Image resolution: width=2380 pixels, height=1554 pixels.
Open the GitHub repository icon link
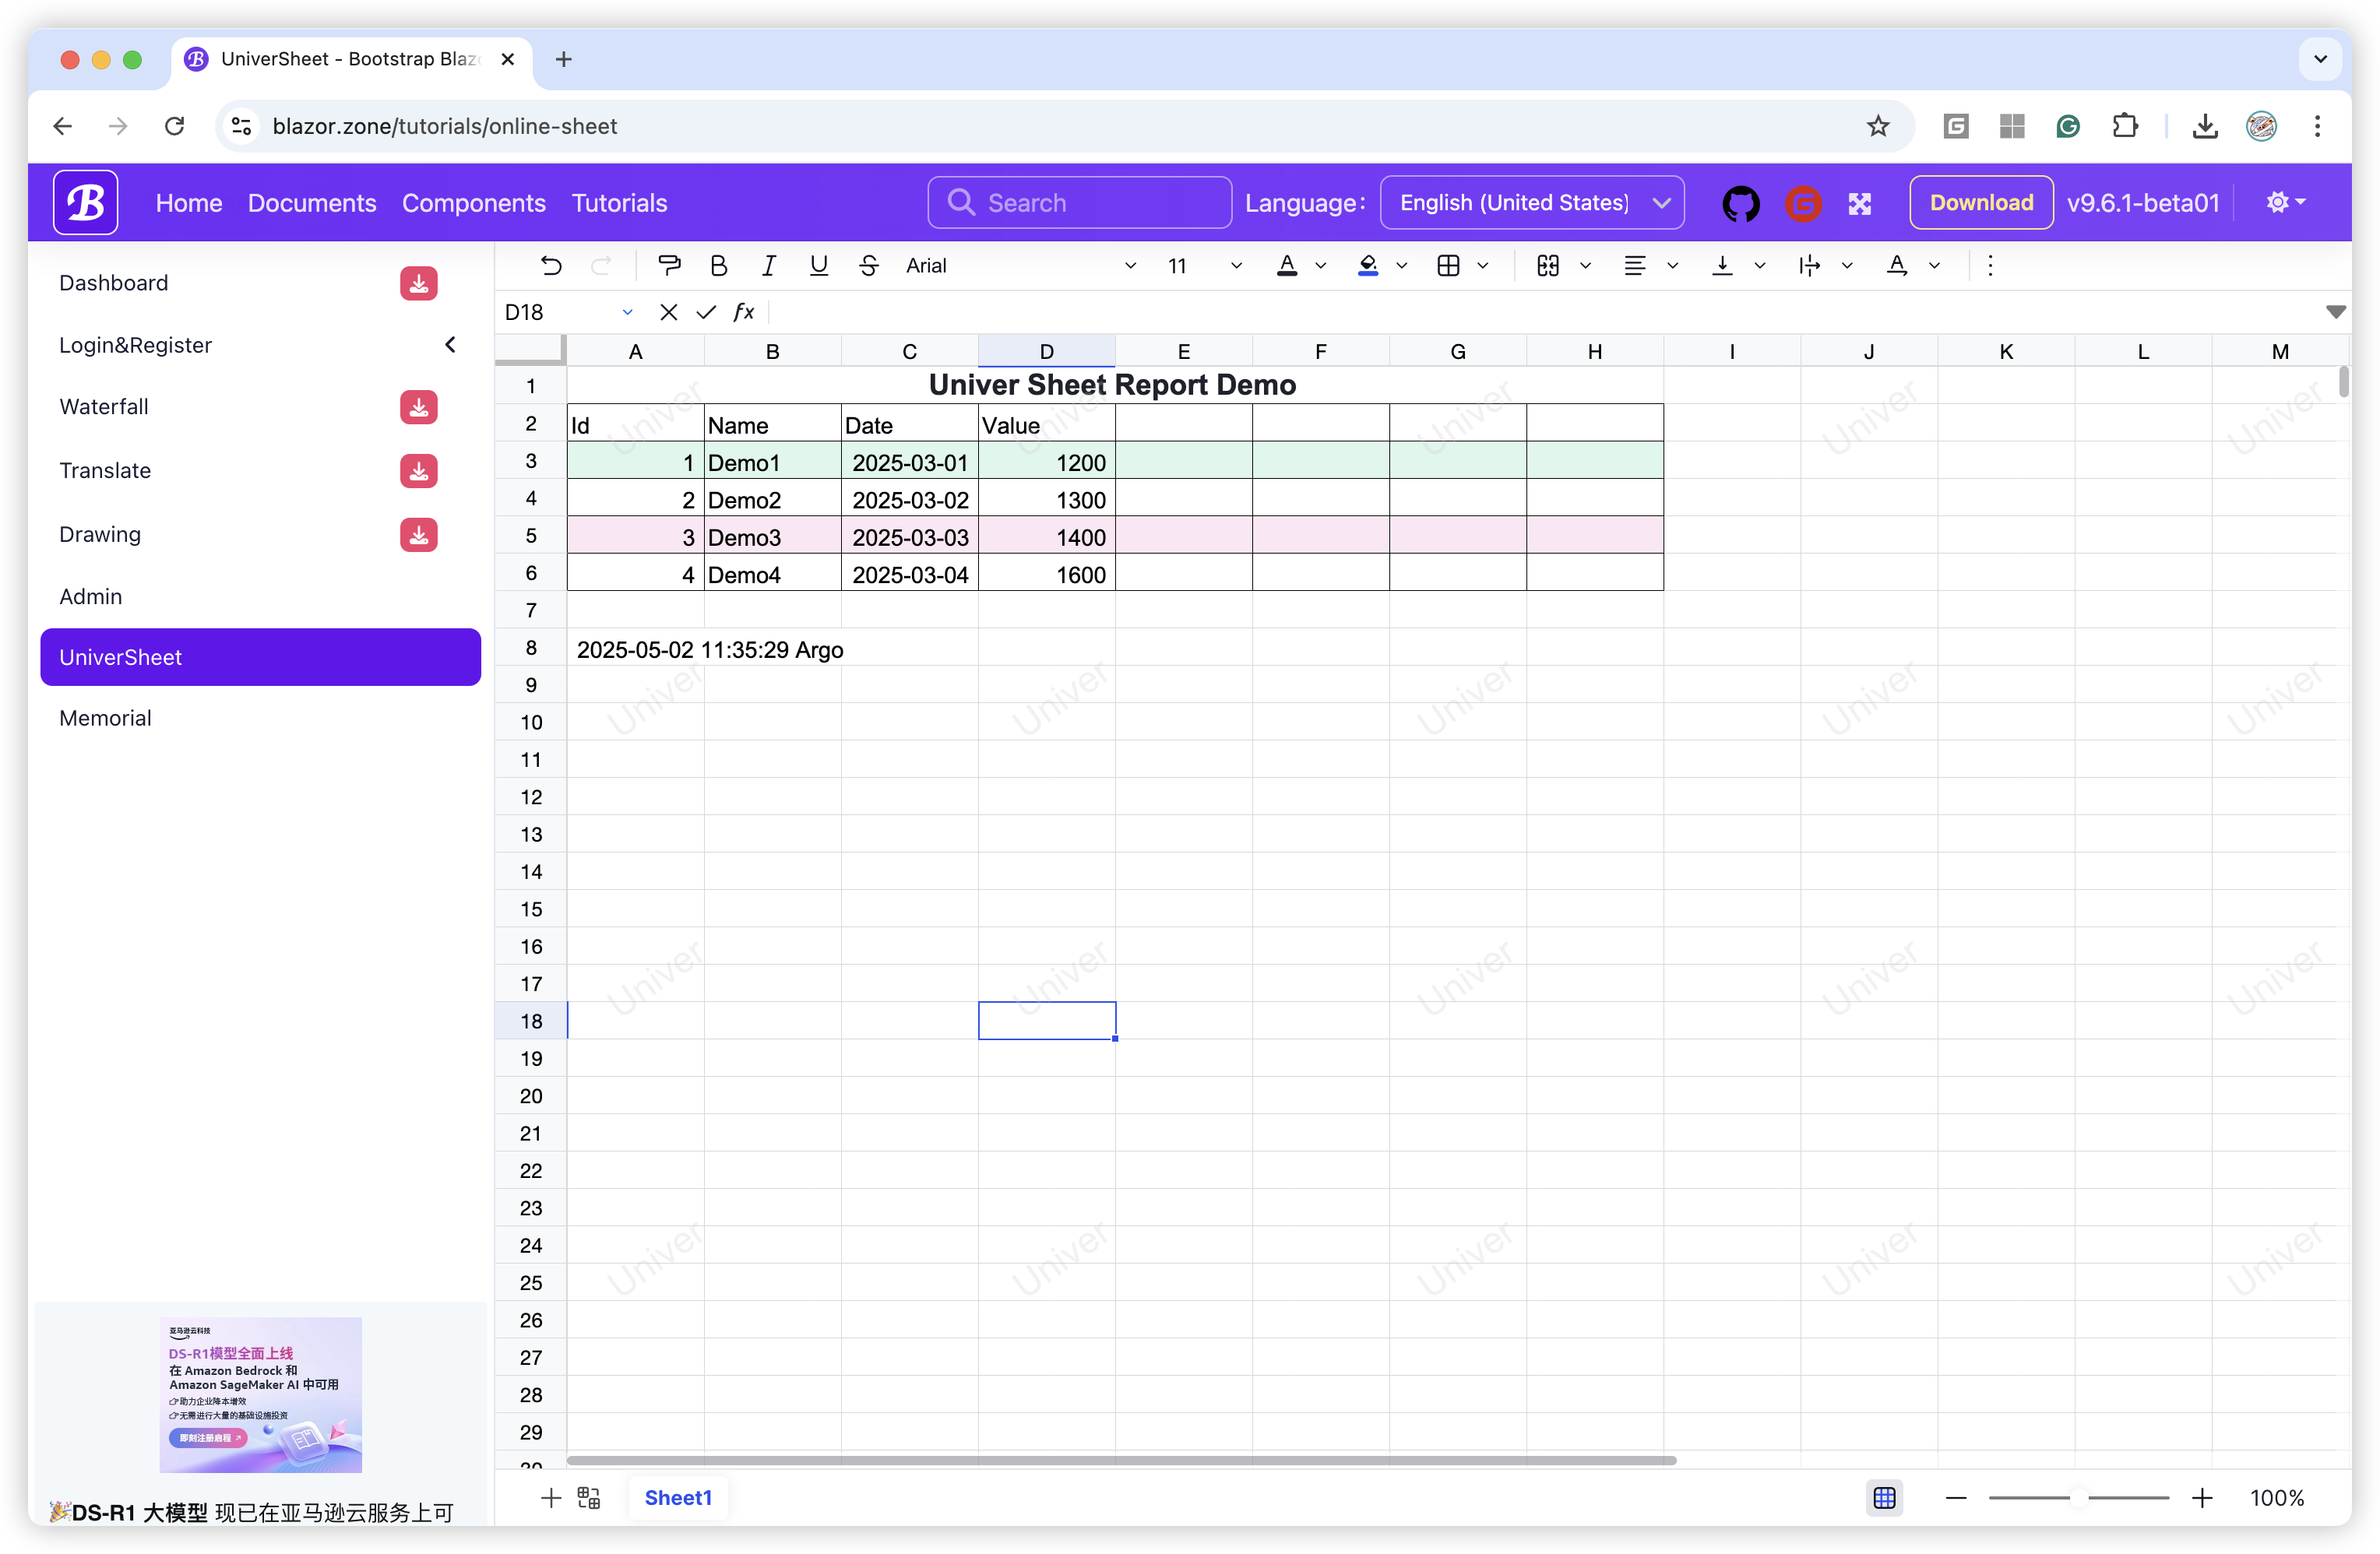(x=1741, y=203)
